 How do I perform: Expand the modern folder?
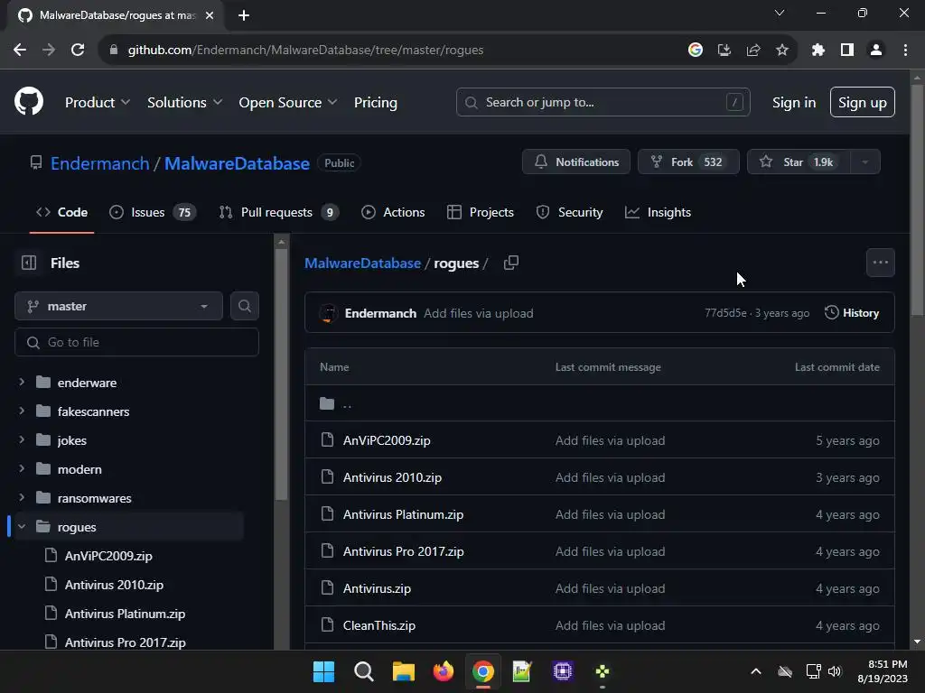coord(22,468)
